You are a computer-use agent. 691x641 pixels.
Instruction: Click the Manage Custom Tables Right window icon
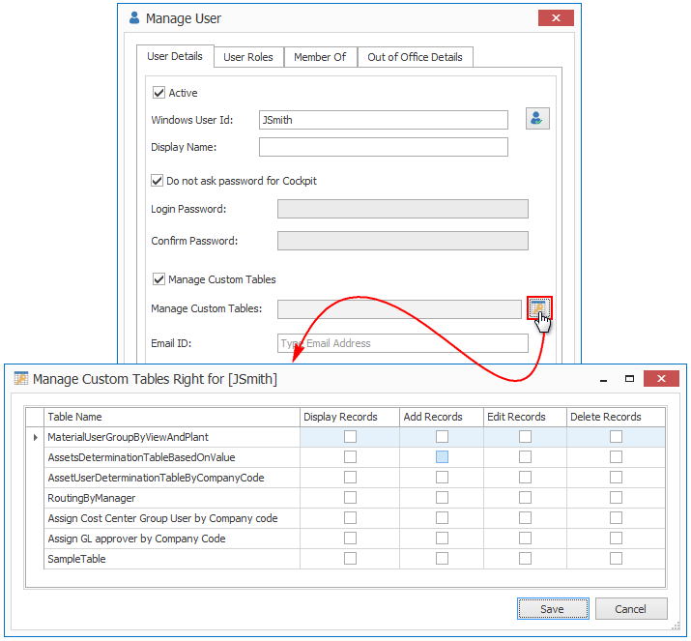pyautogui.click(x=20, y=379)
